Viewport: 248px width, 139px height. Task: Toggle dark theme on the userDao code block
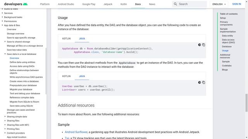coord(200,82)
